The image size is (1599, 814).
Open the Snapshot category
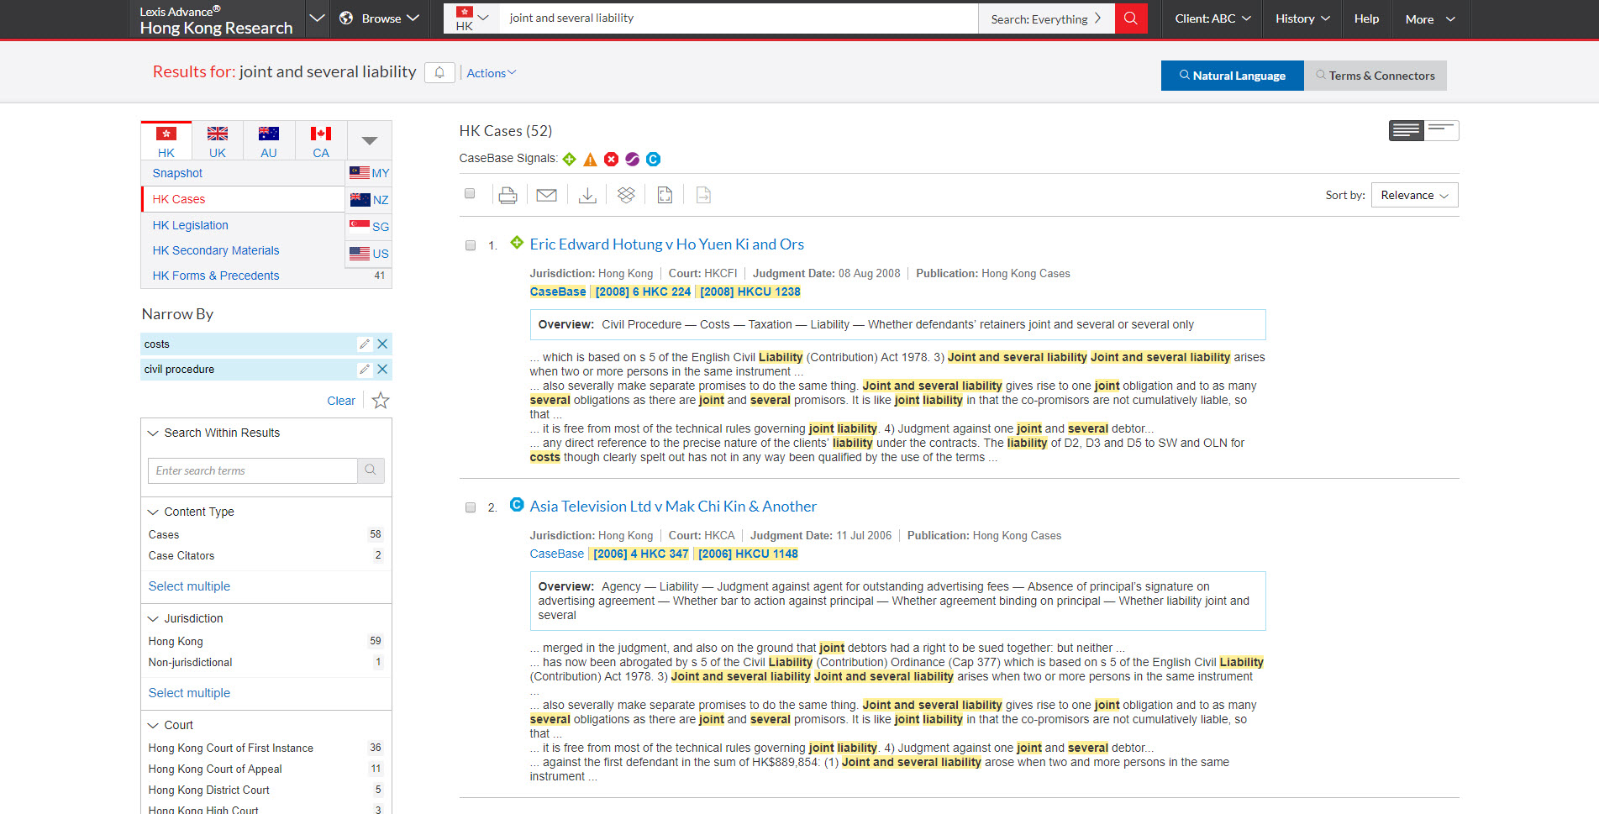(177, 173)
